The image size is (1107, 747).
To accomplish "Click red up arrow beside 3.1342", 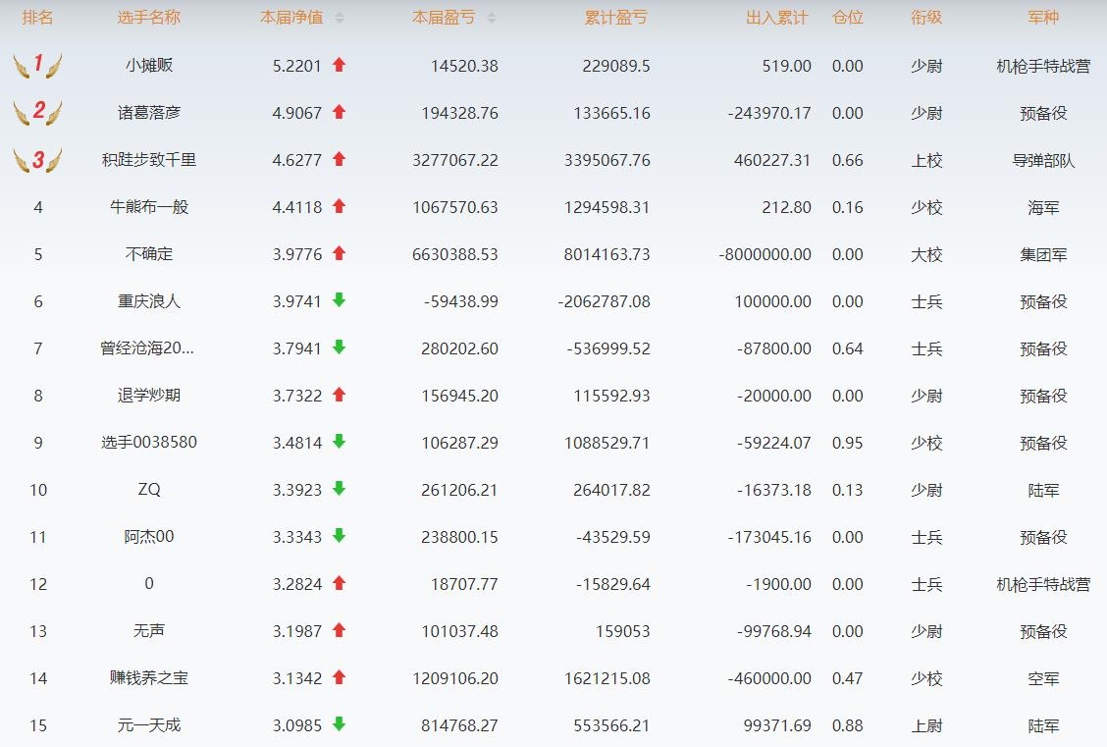I will 340,677.
